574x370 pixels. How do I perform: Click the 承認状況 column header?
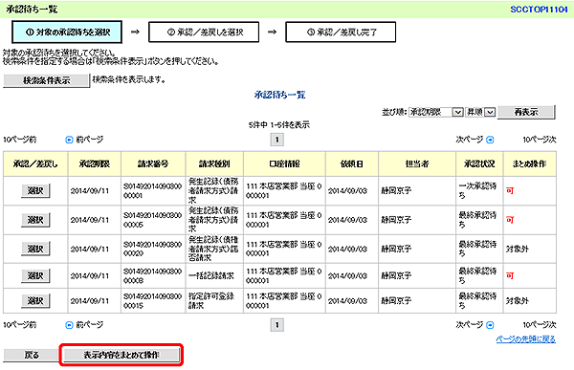479,163
